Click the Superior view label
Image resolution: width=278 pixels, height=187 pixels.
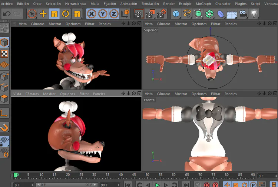click(x=151, y=30)
